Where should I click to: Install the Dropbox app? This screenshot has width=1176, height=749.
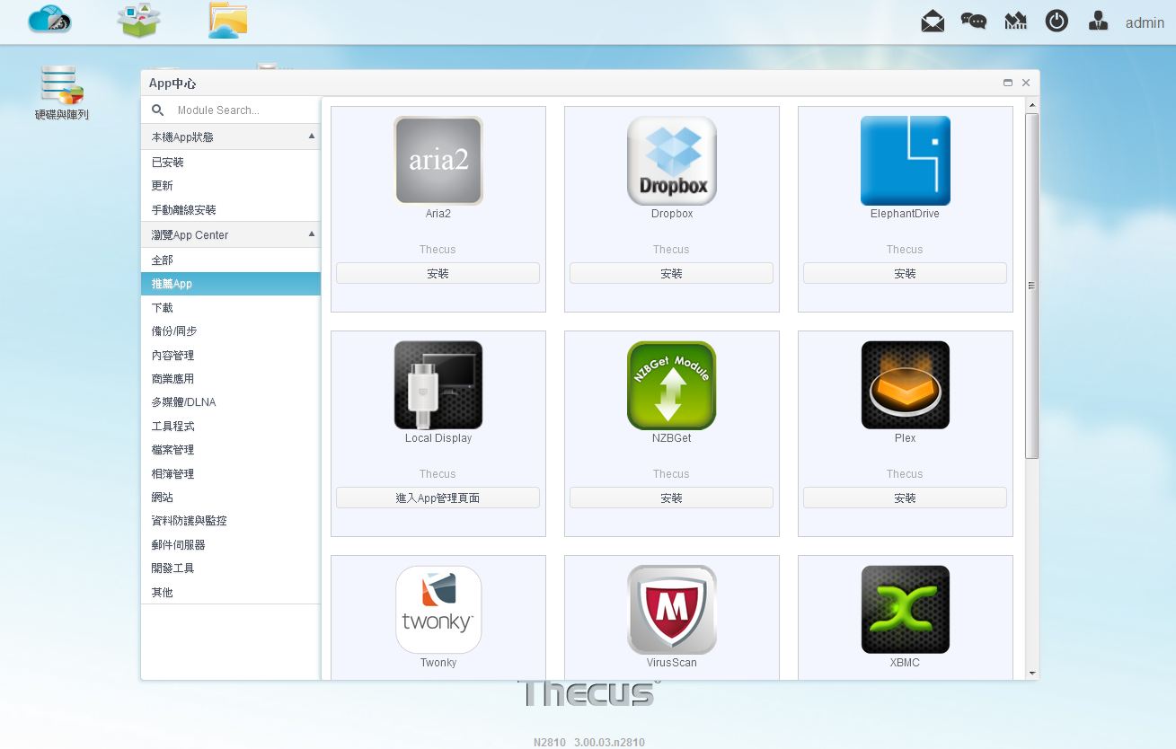point(672,273)
